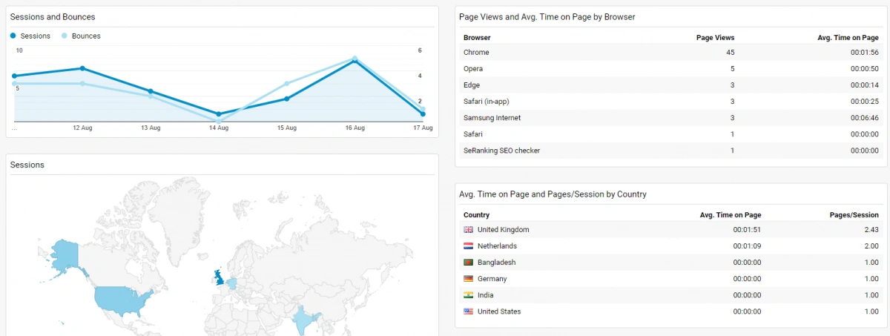890x336 pixels.
Task: Click the India flag icon
Action: point(468,295)
